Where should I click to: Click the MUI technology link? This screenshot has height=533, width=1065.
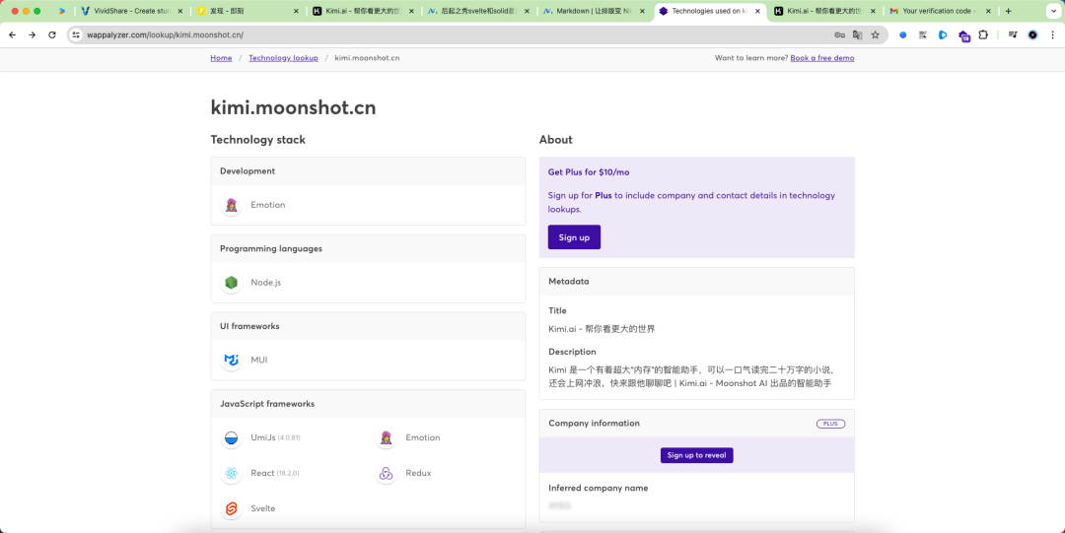tap(258, 360)
